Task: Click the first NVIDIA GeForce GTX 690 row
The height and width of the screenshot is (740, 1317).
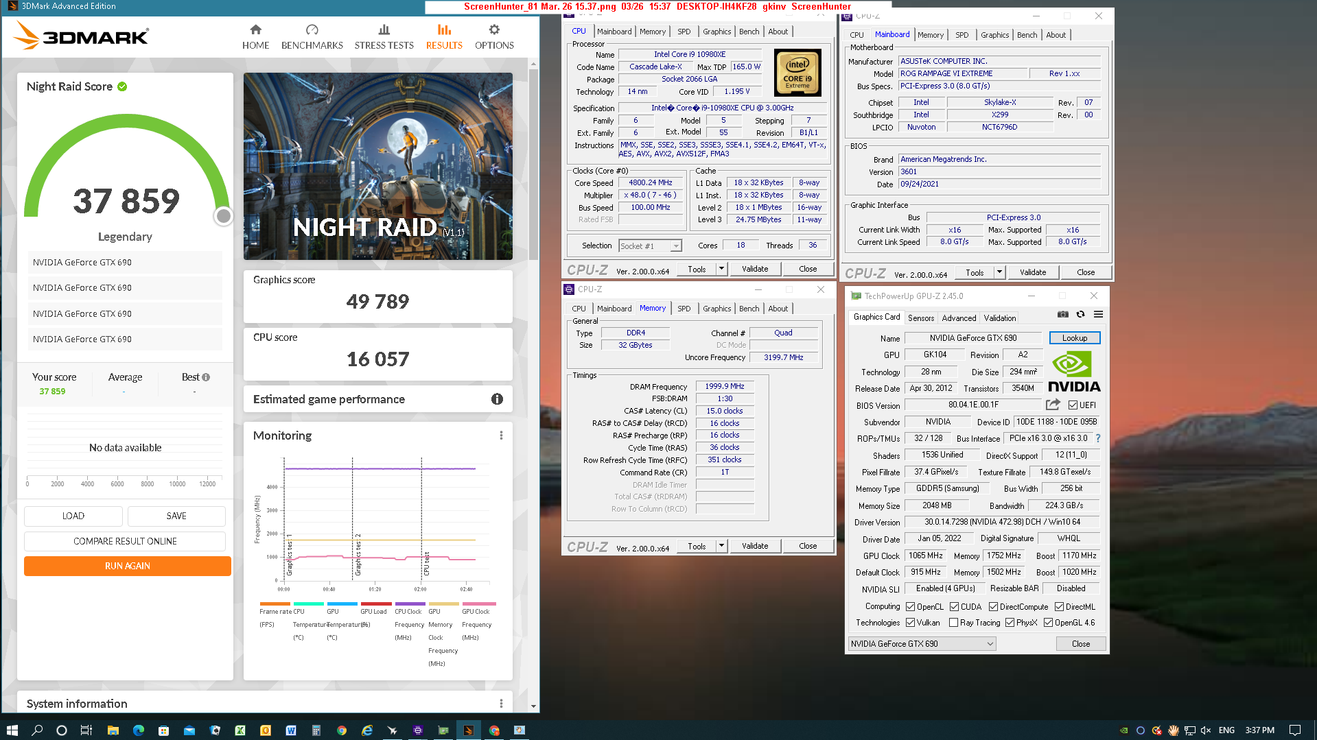Action: [125, 262]
